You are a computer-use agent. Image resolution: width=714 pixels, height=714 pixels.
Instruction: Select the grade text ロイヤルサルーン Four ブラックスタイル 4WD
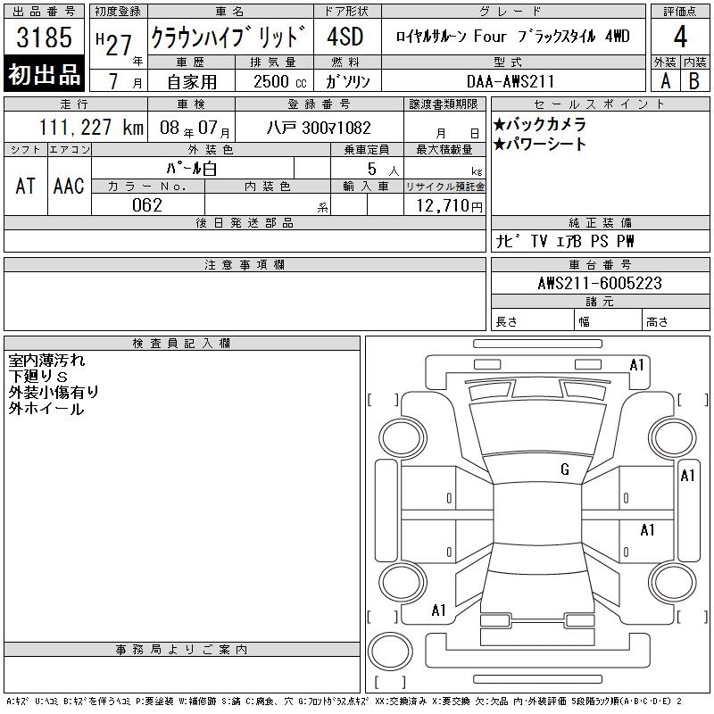(512, 36)
